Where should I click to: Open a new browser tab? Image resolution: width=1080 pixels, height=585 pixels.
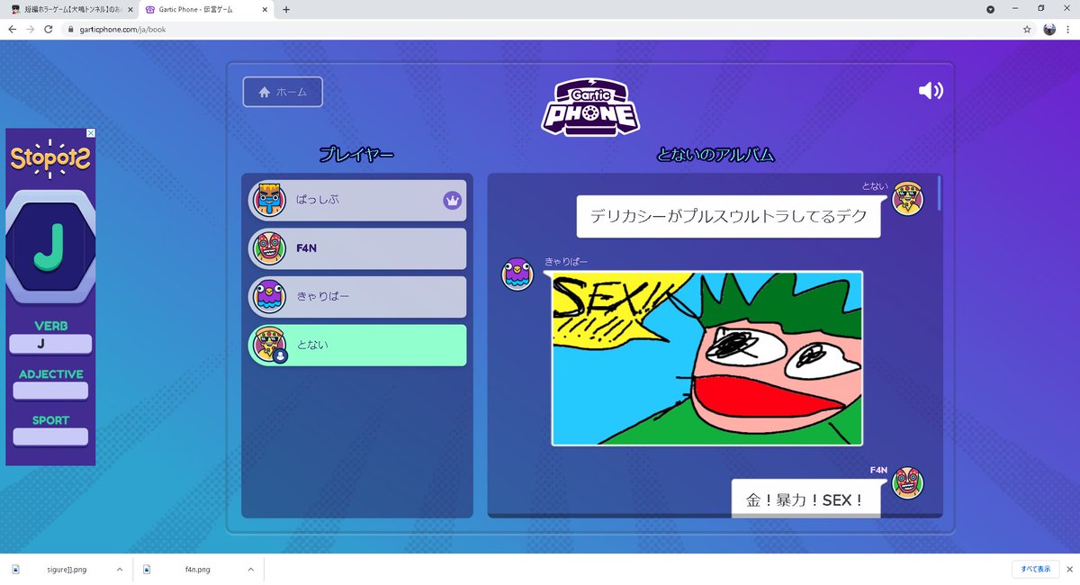pyautogui.click(x=286, y=9)
